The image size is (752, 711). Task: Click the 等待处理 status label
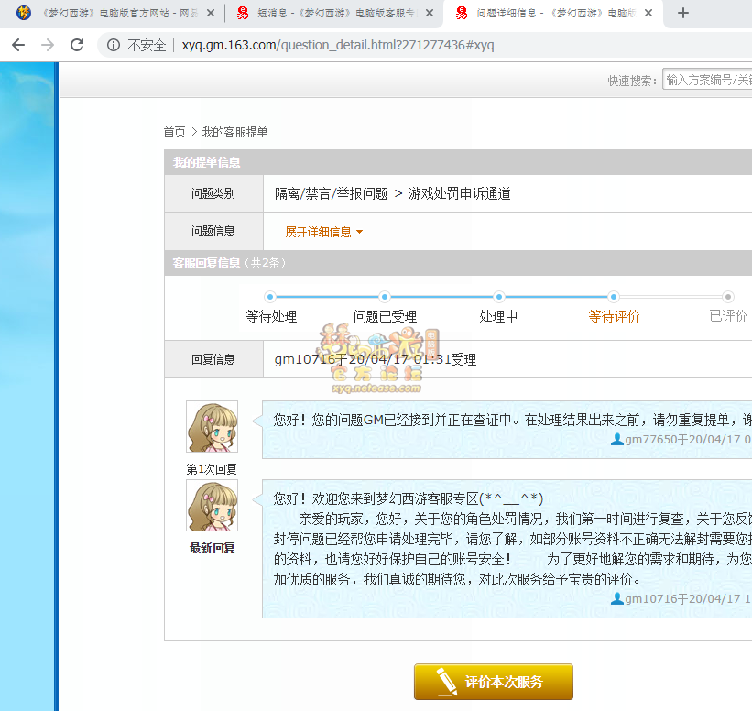[x=271, y=317]
